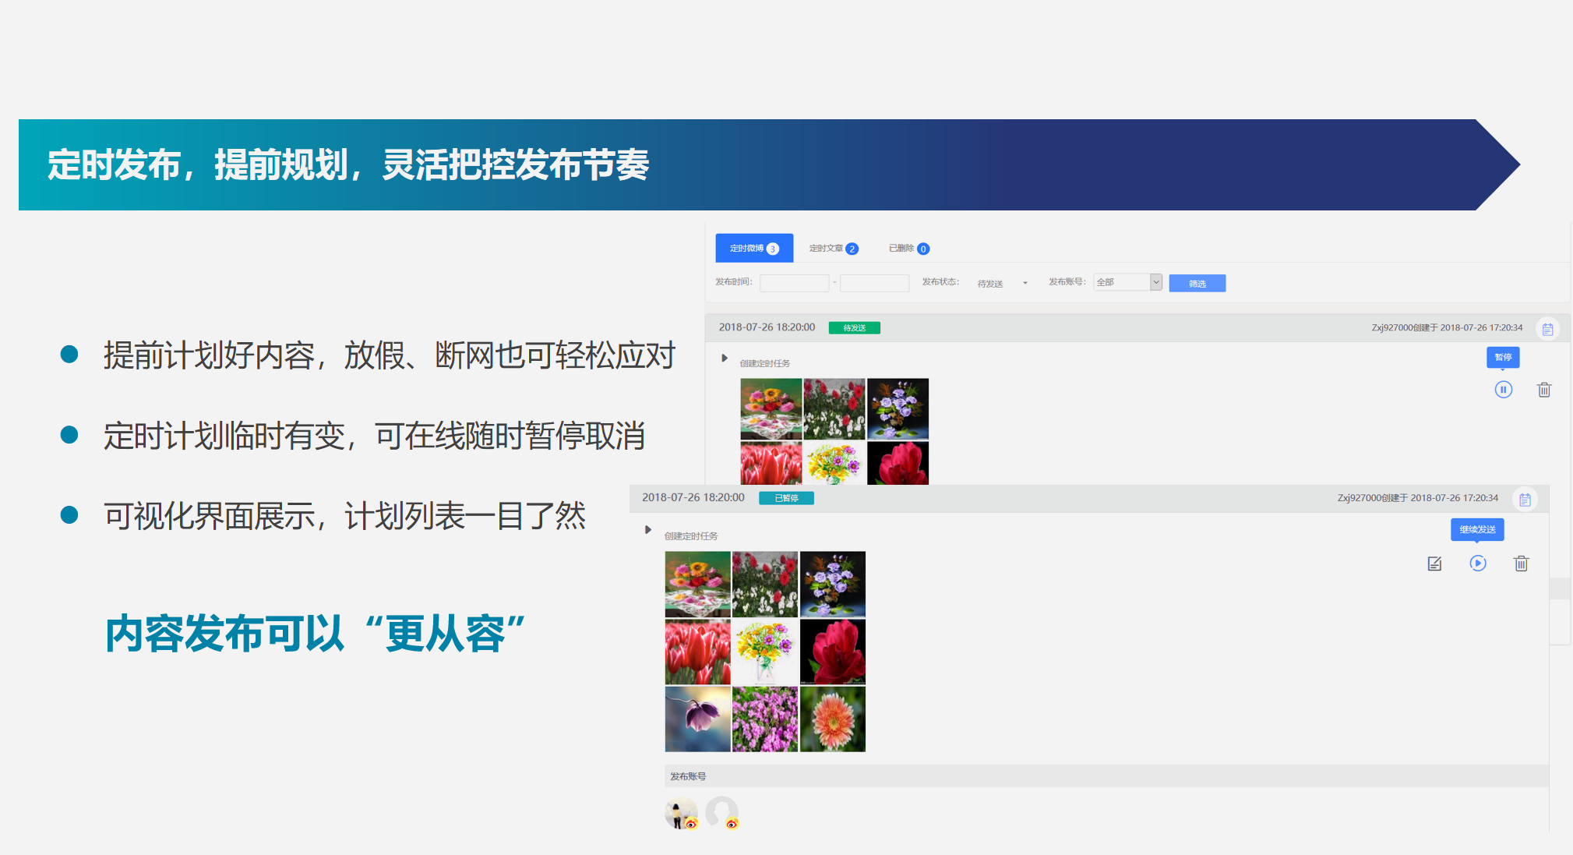Click the 继续发送 button on paused task
1573x855 pixels.
[1477, 530]
